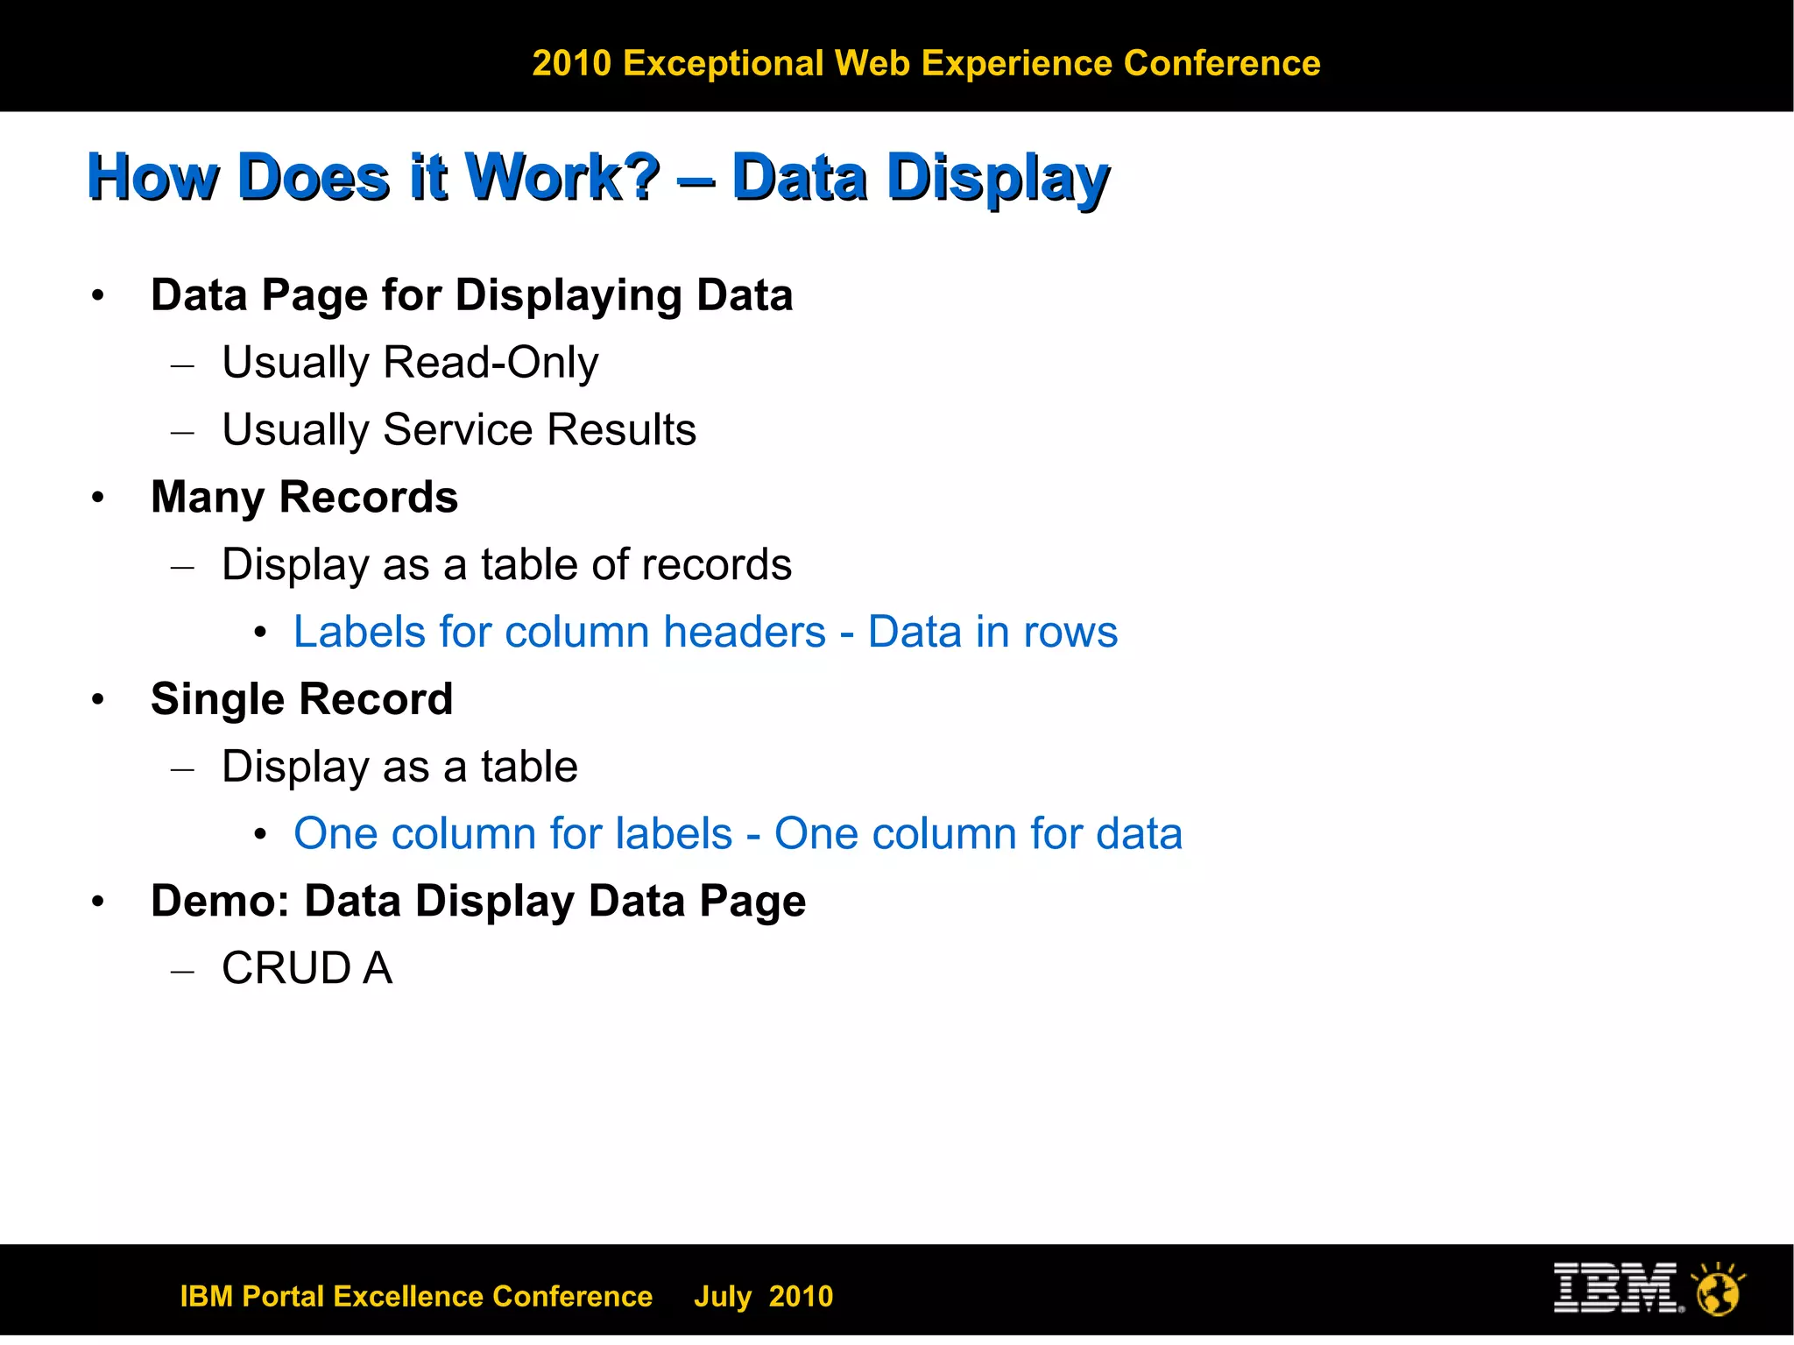Click blue text 'One column for labels - One column for data'
This screenshot has width=1794, height=1345.
738,834
